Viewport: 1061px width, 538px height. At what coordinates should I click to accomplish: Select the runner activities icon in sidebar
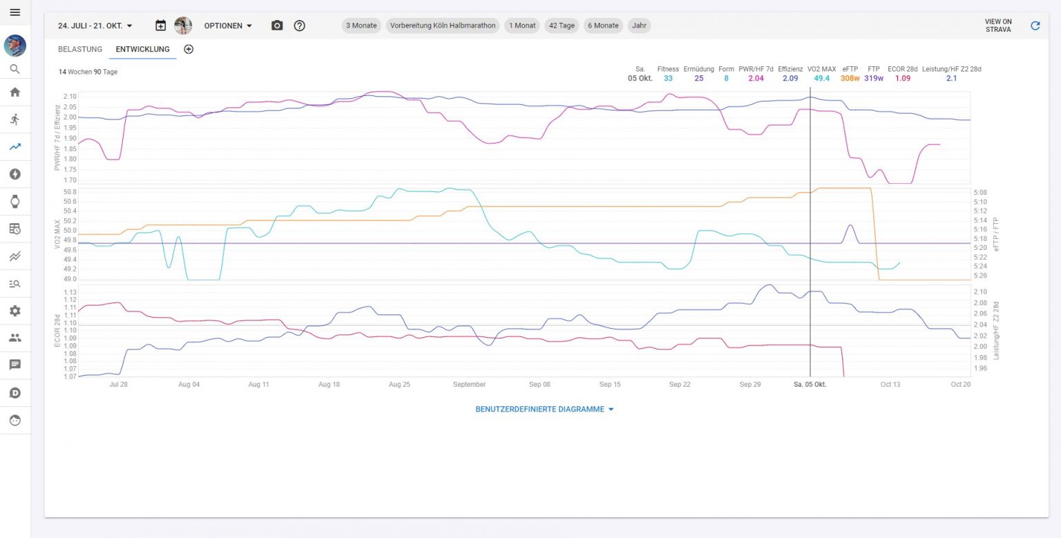pyautogui.click(x=15, y=119)
